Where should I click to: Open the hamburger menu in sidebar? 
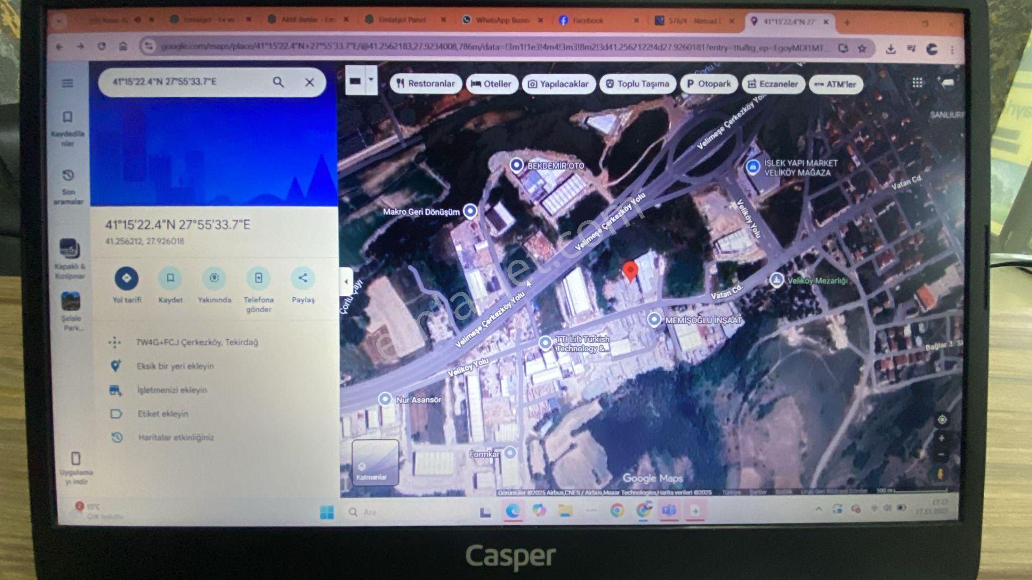(x=68, y=83)
